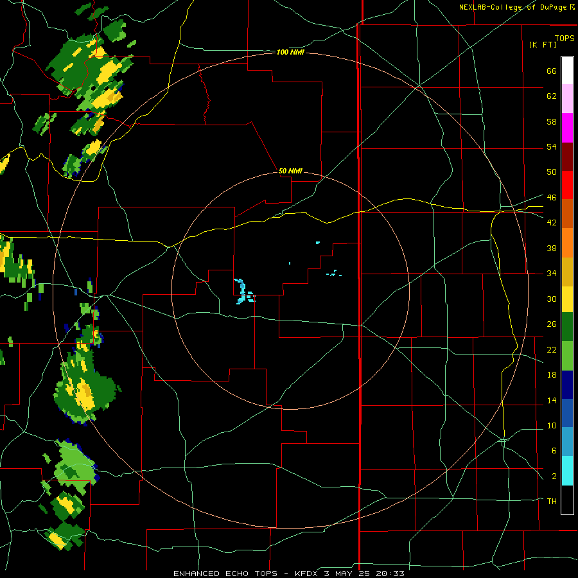This screenshot has height=578, width=578.
Task: Select the maroon swatch beside 54
Action: tap(567, 157)
